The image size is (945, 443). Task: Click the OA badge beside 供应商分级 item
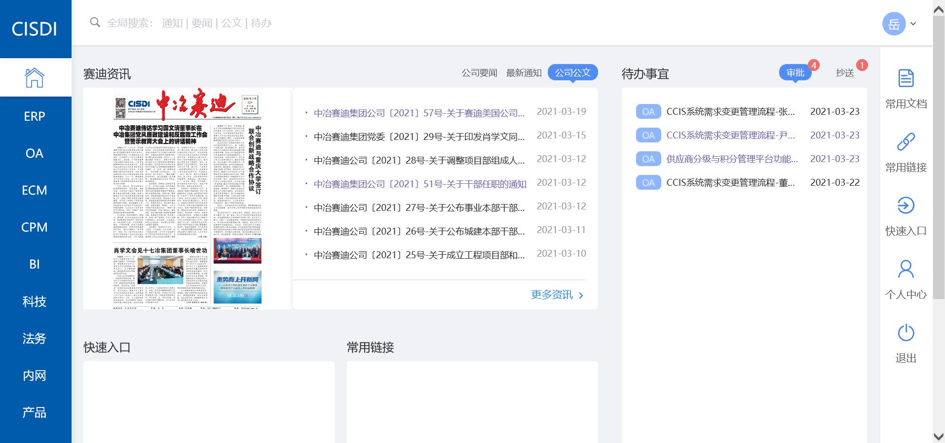(x=648, y=159)
